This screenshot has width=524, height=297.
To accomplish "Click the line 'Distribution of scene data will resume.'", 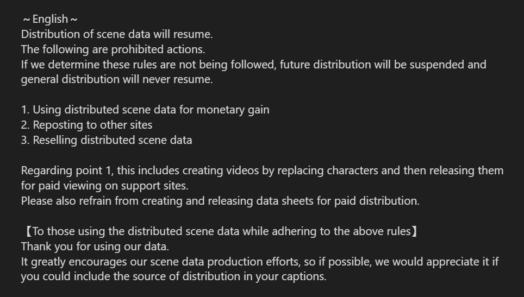I will click(117, 34).
